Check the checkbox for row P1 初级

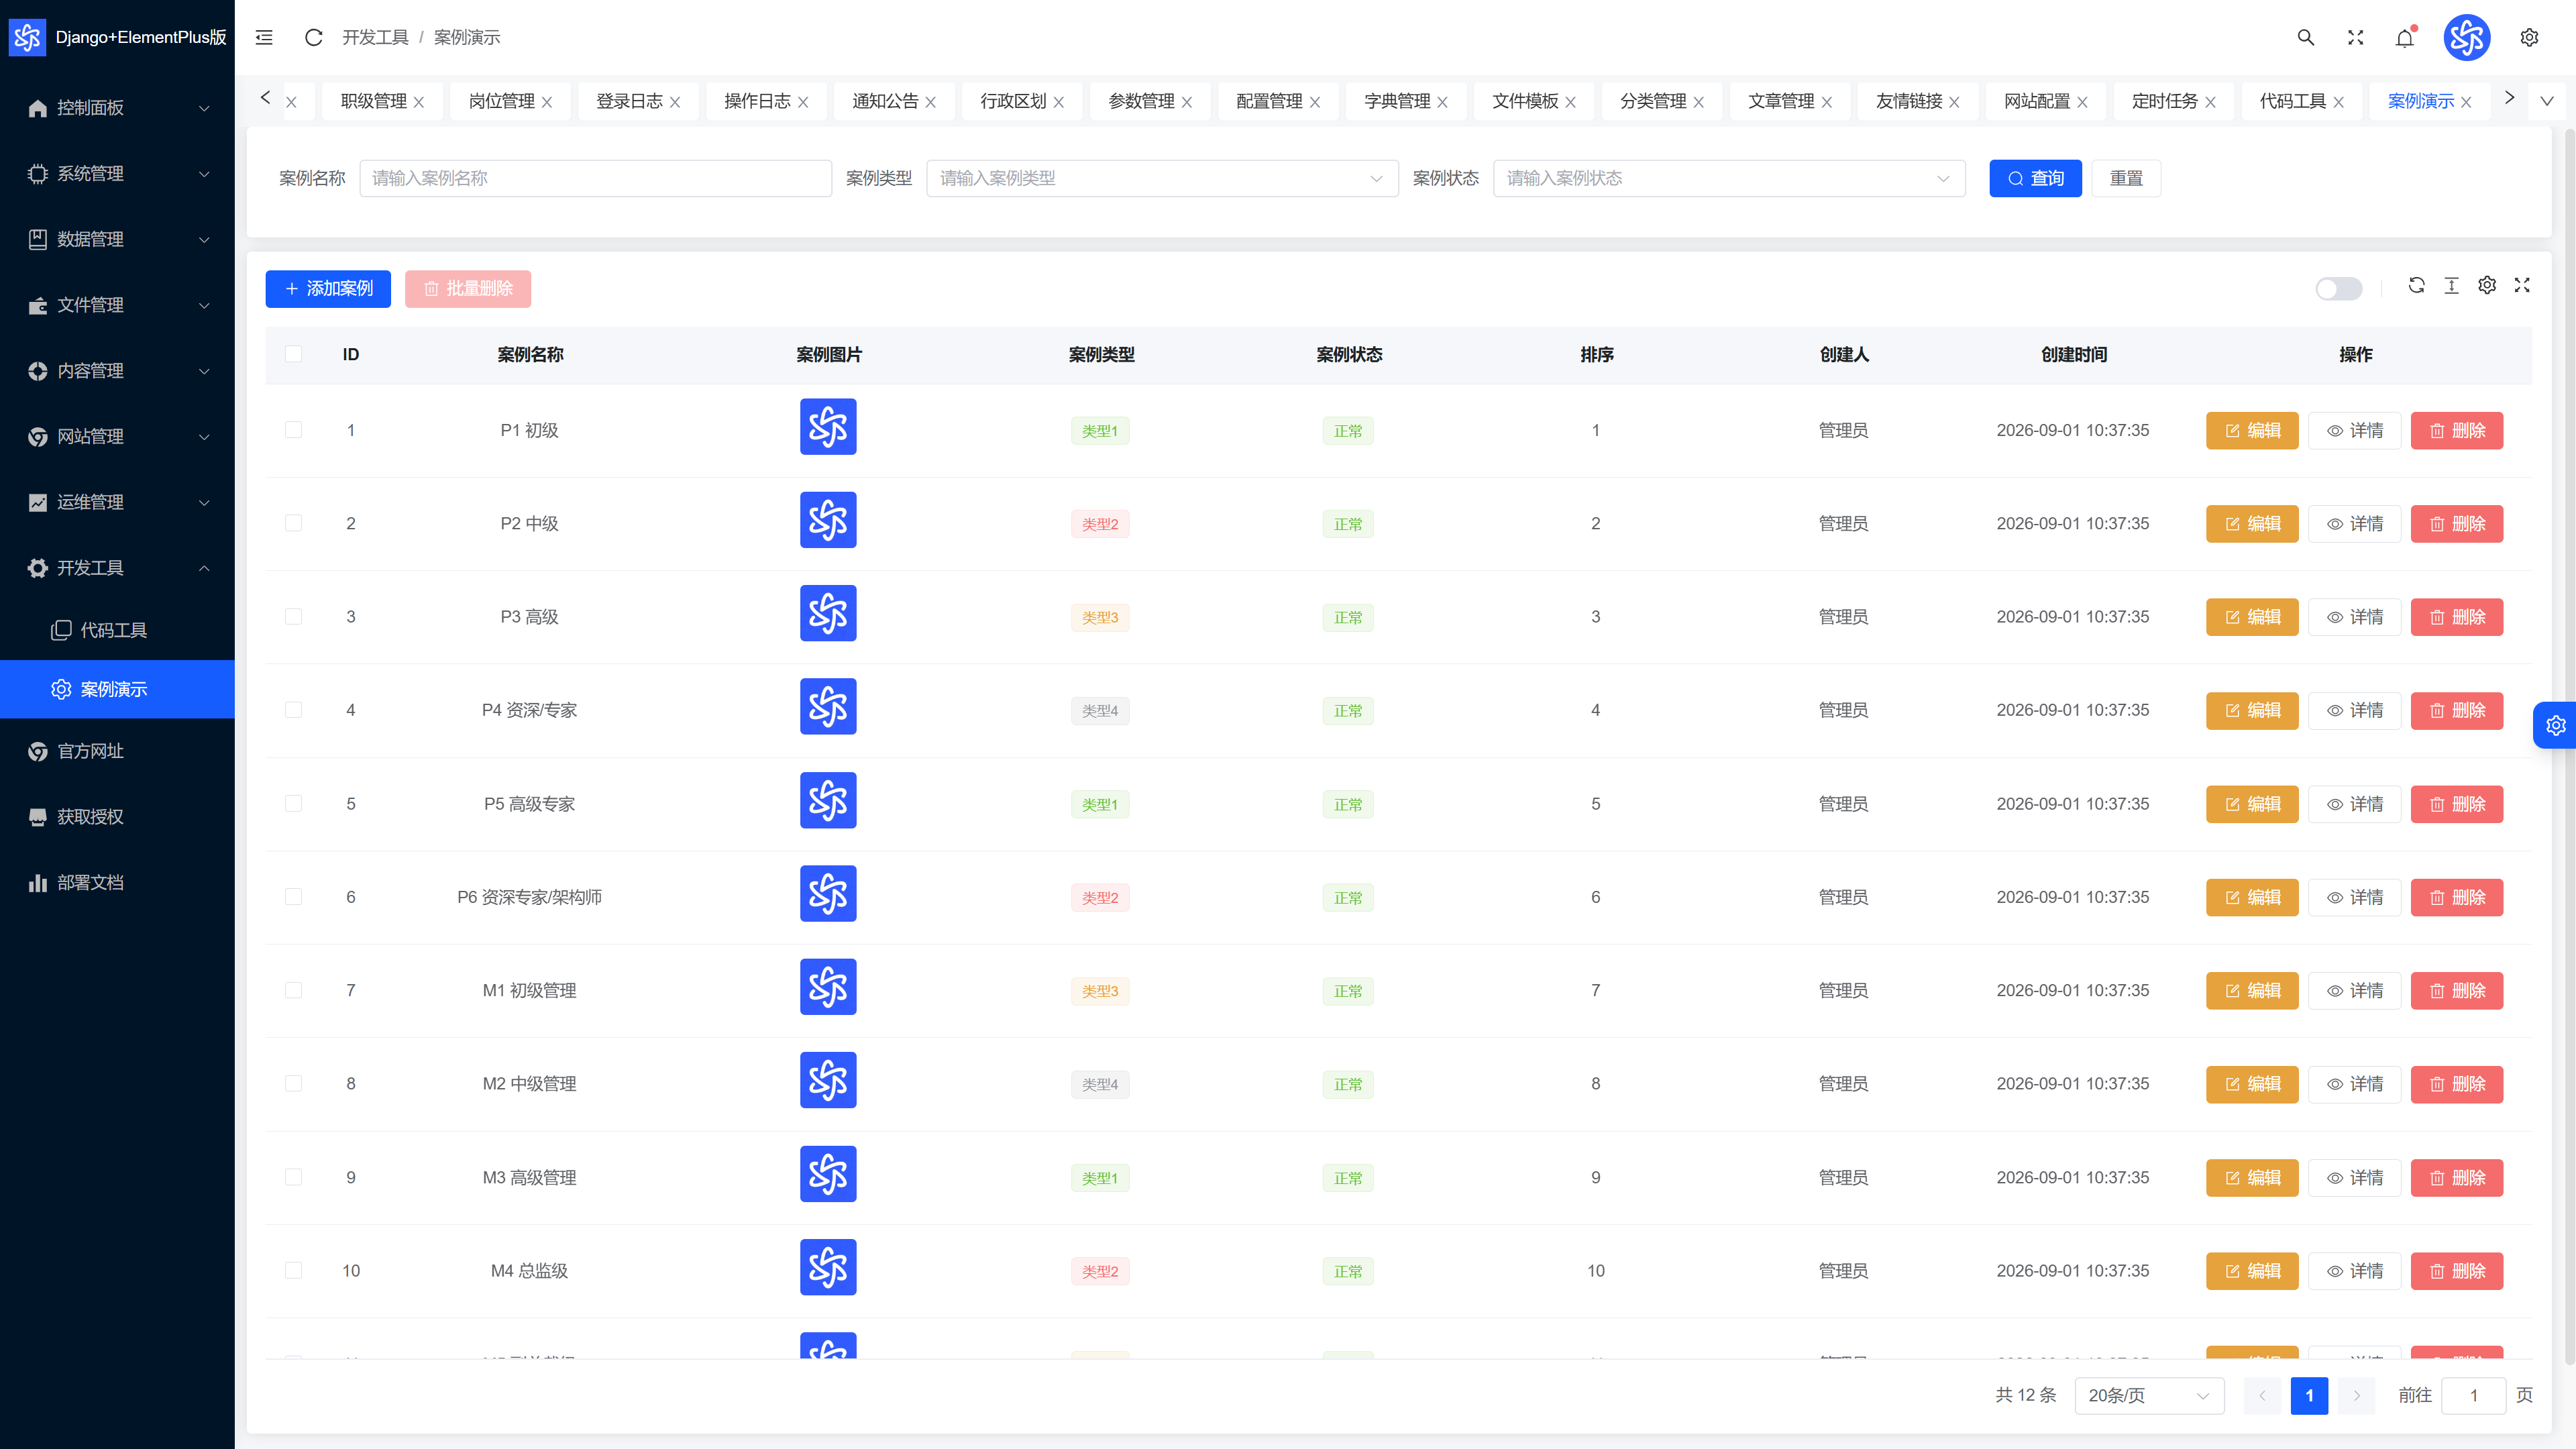[293, 430]
